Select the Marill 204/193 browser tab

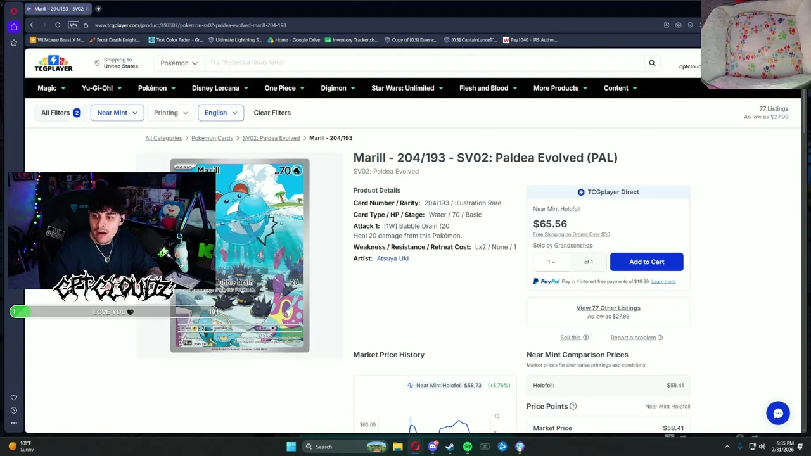[58, 9]
